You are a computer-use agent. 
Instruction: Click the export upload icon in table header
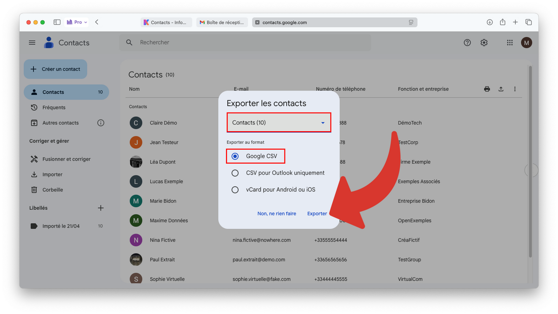click(501, 89)
